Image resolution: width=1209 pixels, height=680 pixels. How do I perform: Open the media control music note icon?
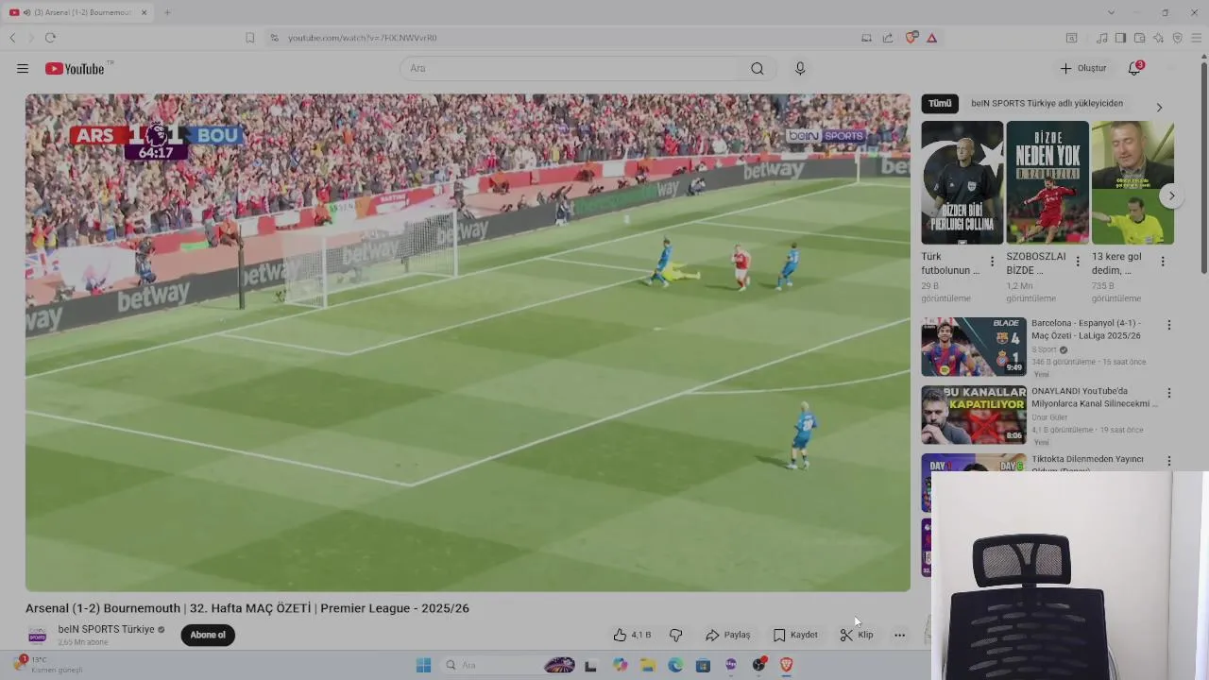click(x=1102, y=38)
